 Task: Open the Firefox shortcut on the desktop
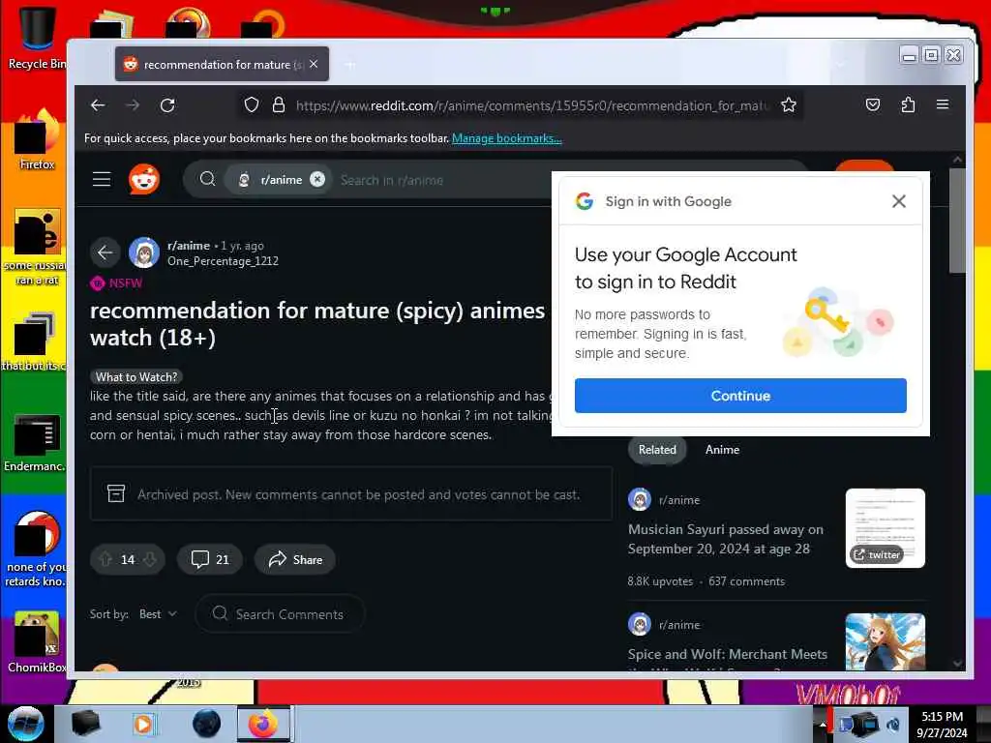click(37, 140)
